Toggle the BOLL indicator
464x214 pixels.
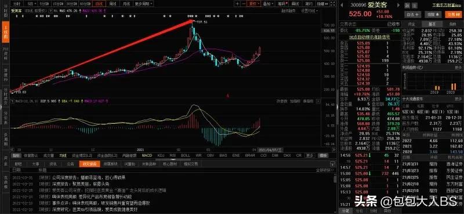[x=186, y=155]
